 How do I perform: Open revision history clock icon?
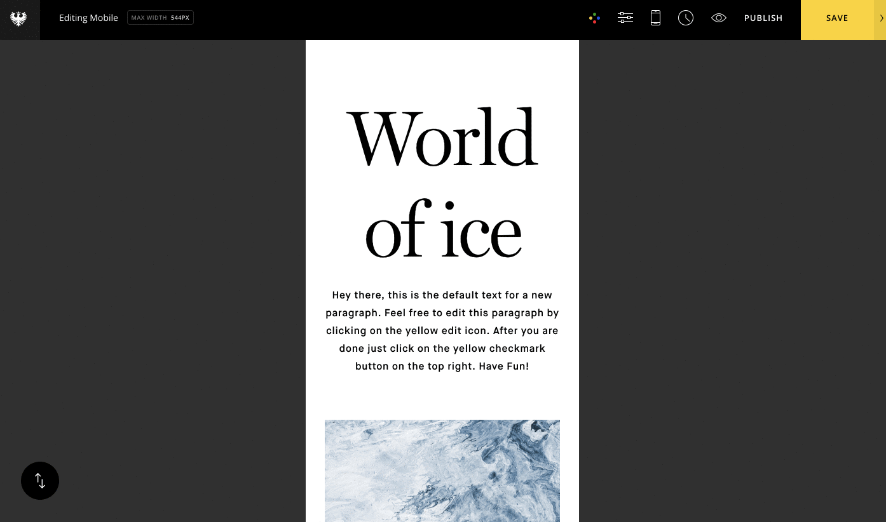(x=686, y=18)
